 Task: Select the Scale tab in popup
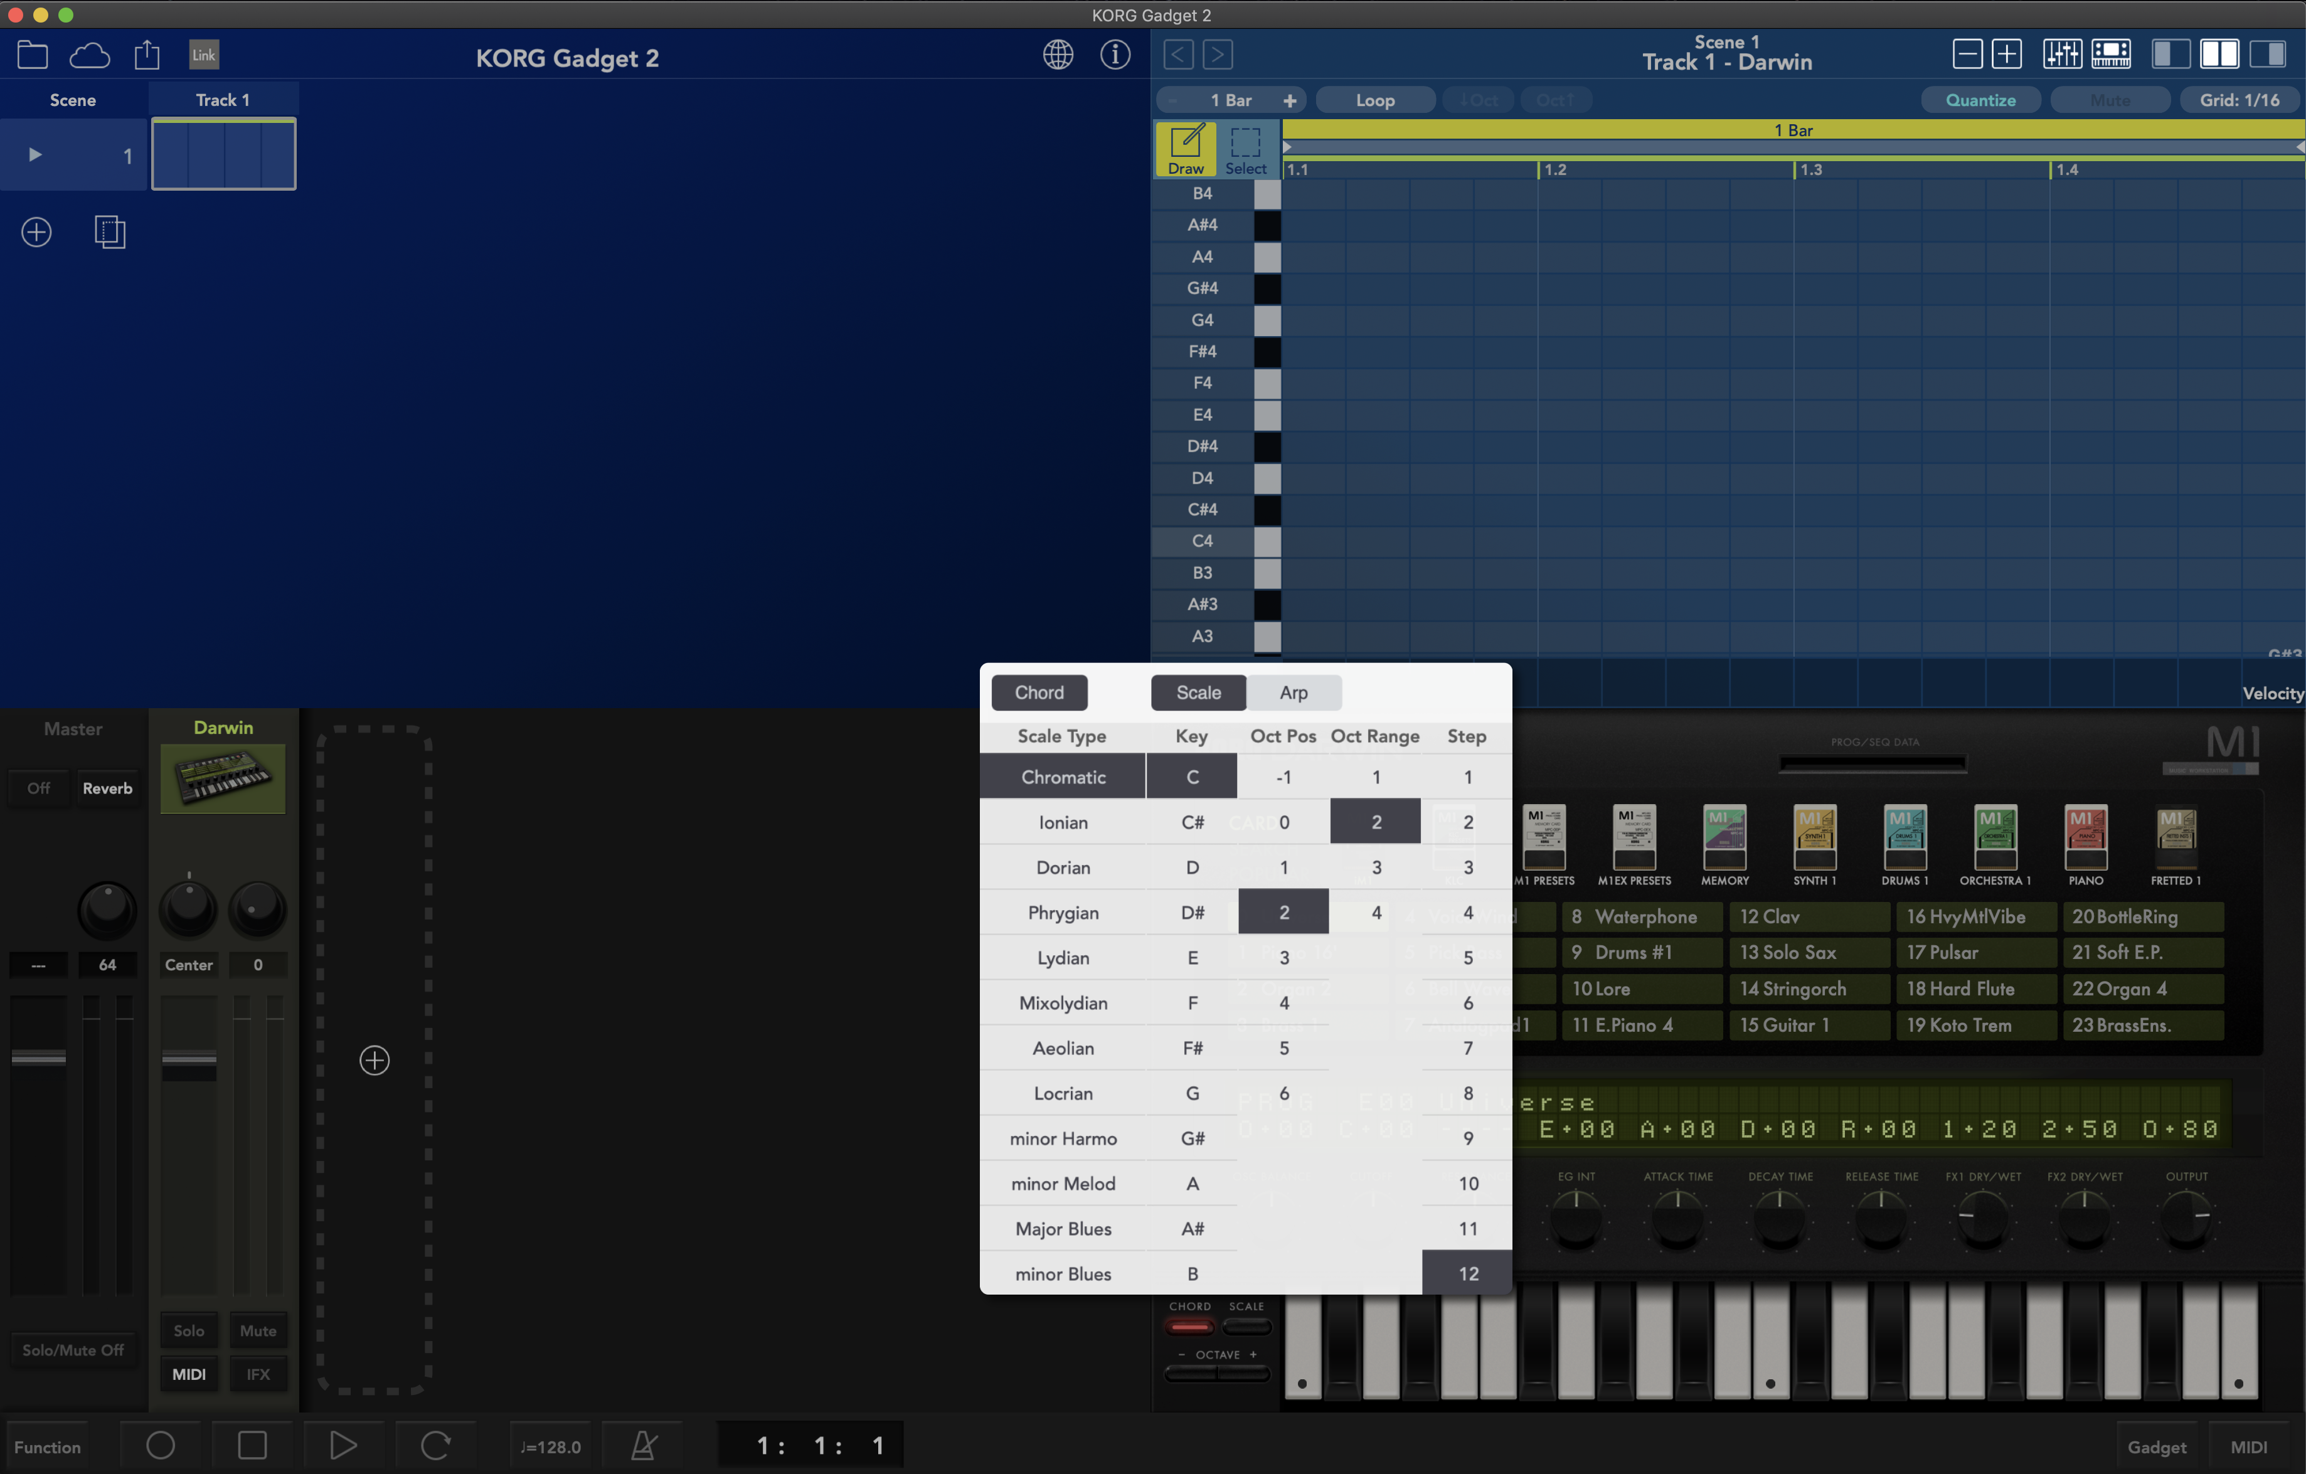[1198, 692]
